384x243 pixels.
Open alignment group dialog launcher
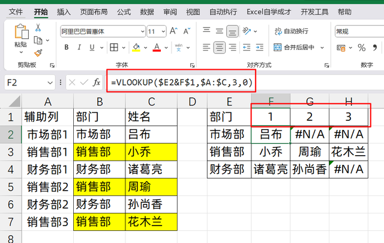point(326,66)
